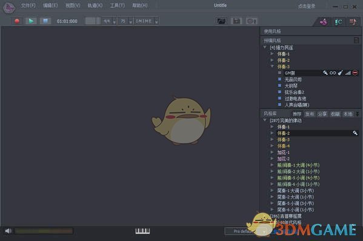Start playback with the green Play button
The width and height of the screenshot is (363, 241).
point(31,21)
